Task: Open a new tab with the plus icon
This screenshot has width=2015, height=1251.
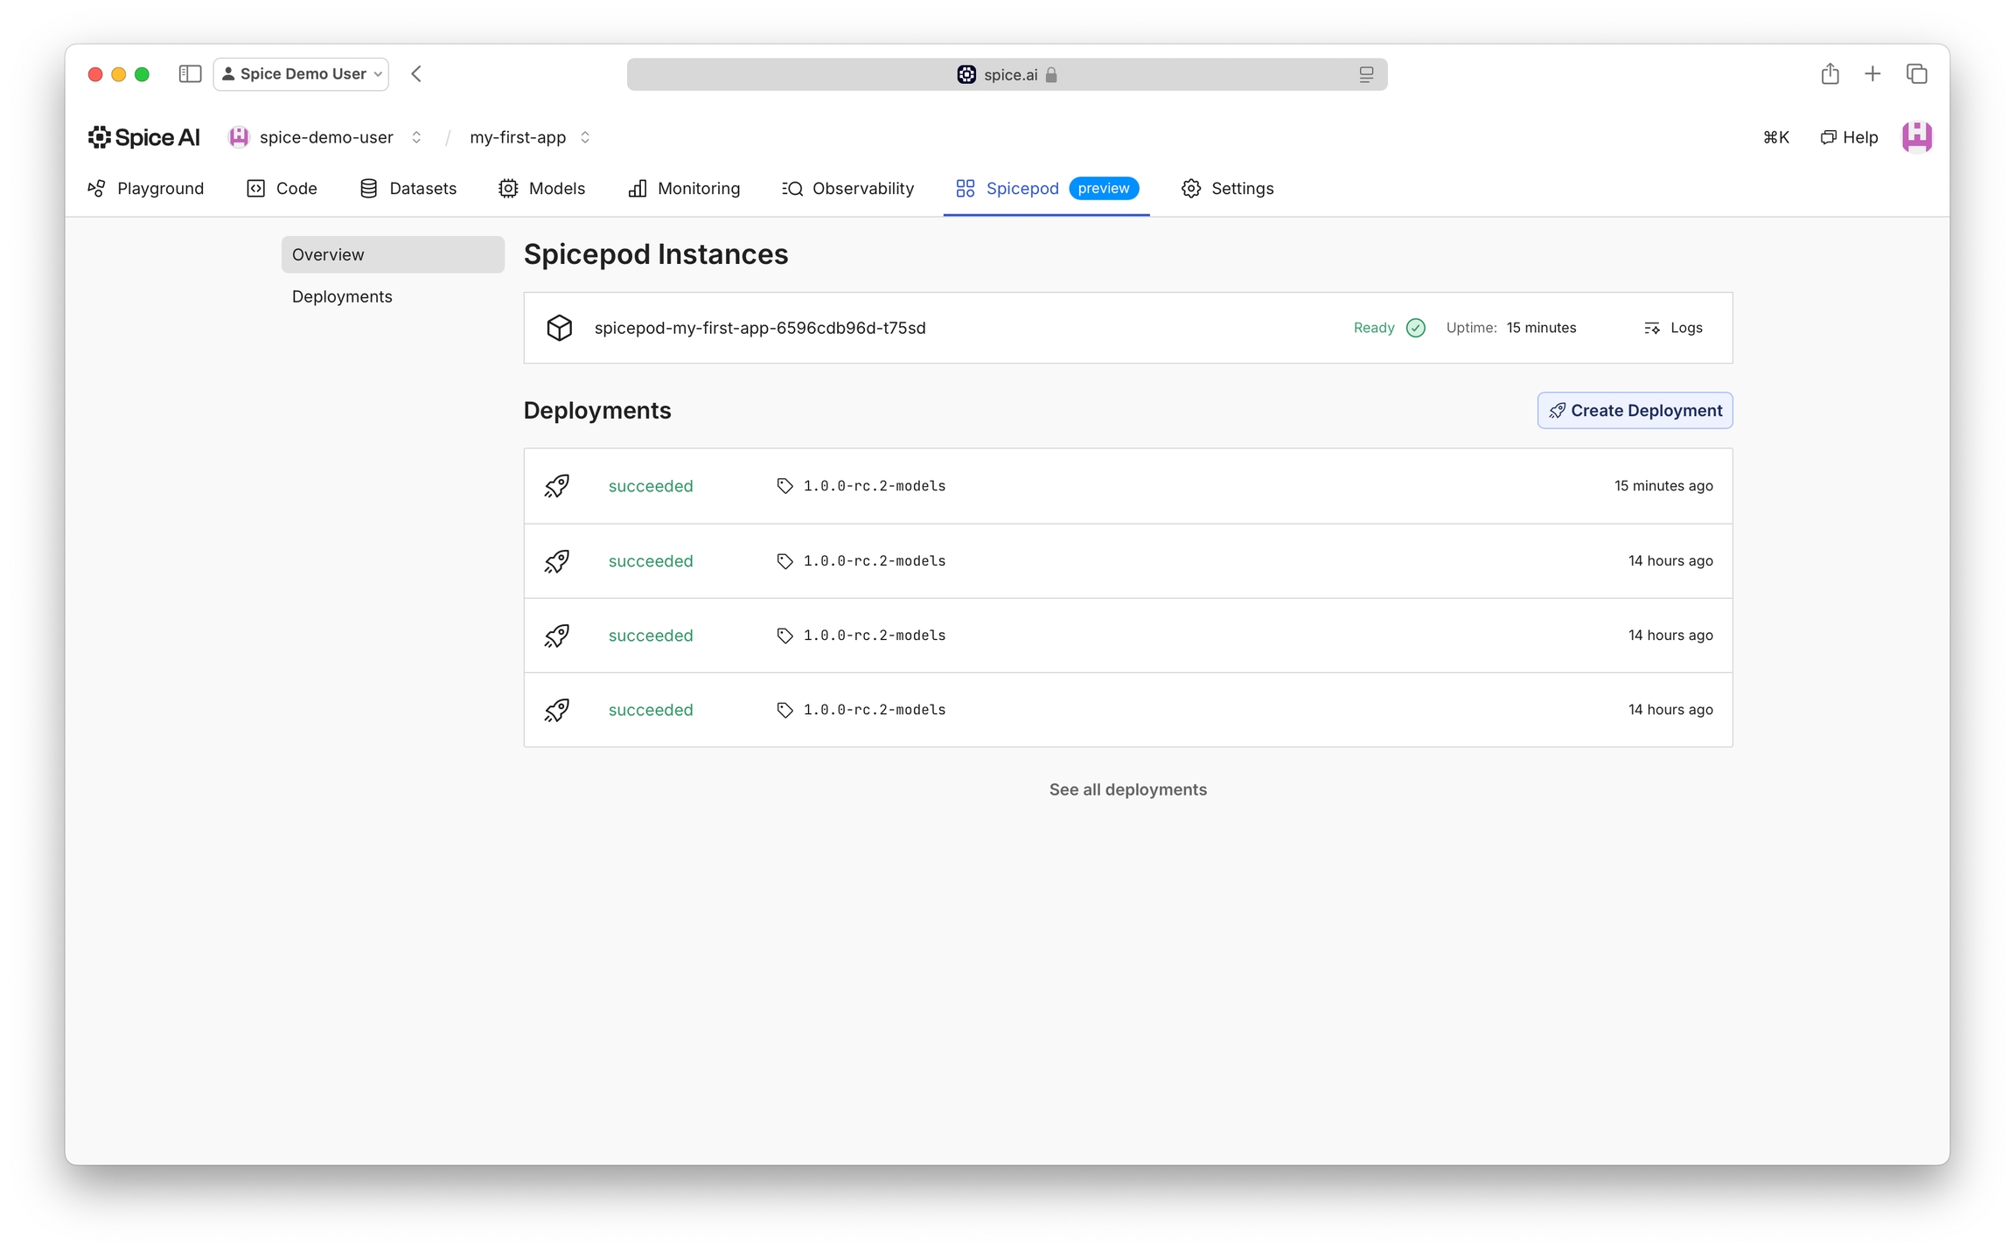Action: [1872, 74]
